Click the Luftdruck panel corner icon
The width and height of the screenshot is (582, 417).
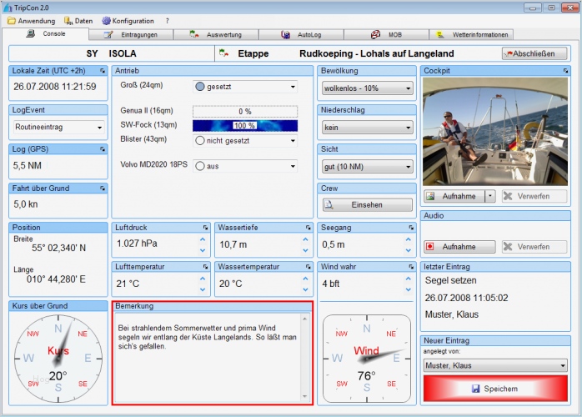coord(206,227)
